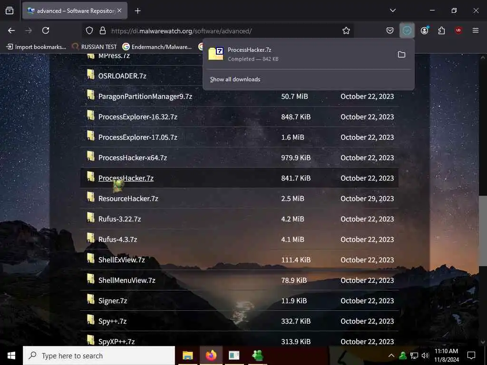Click Show all downloads
487x365 pixels.
(235, 79)
